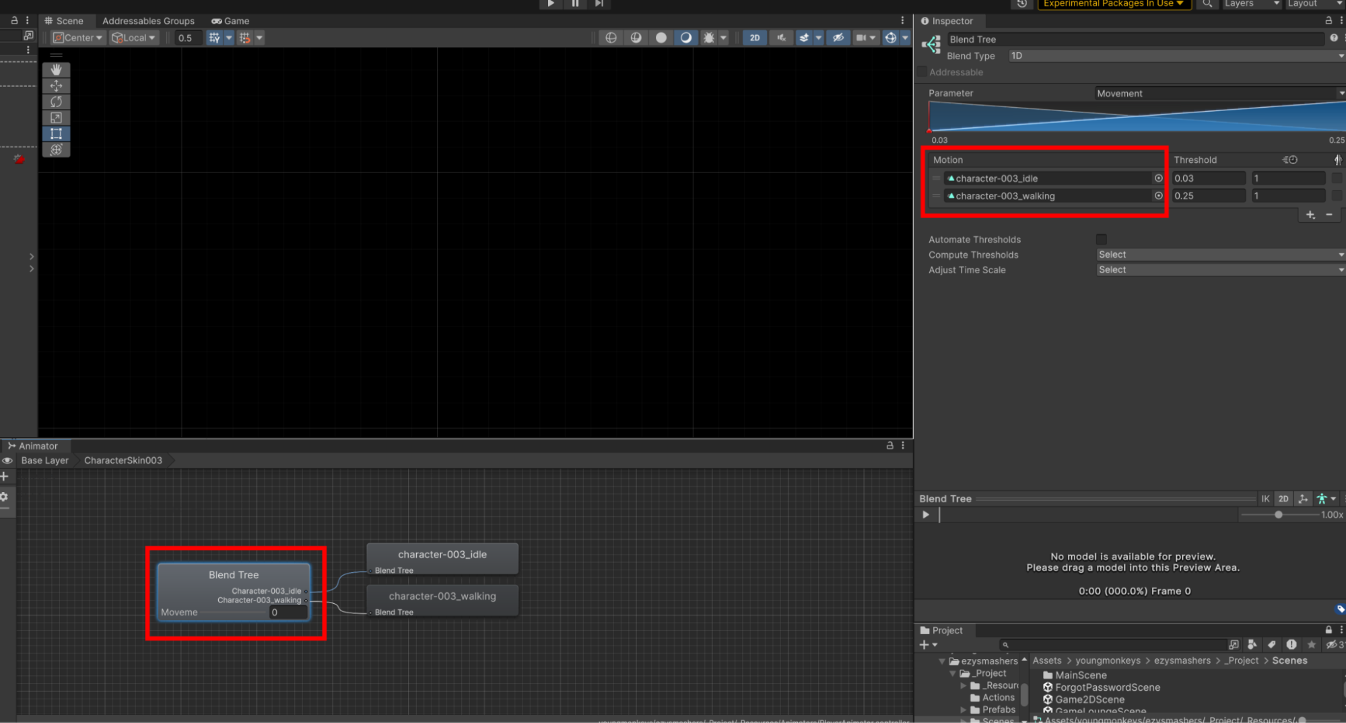The width and height of the screenshot is (1346, 723).
Task: Open Local handle rotation dropdown
Action: coord(134,38)
